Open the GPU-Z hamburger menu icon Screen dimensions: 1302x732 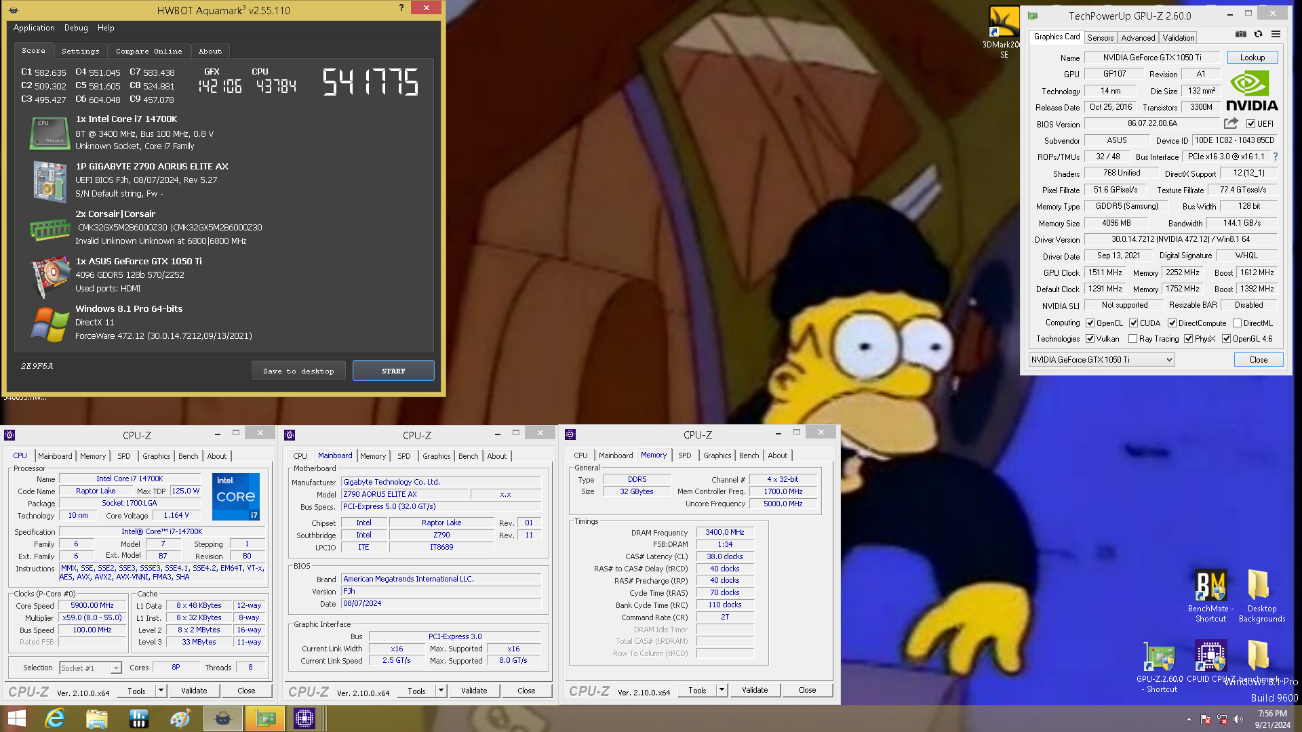coord(1276,34)
